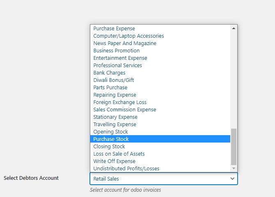This screenshot has width=275, height=197.
Task: Choose Closing Stock from the list
Action: (x=160, y=146)
